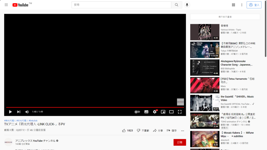Switch to miniplayer mode
Image resolution: width=267 pixels, height=150 pixels.
pos(163,112)
